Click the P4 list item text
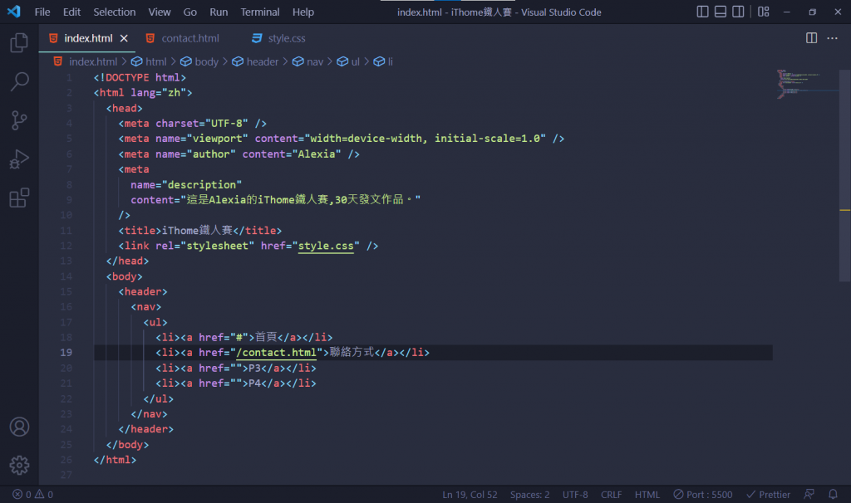 (254, 383)
